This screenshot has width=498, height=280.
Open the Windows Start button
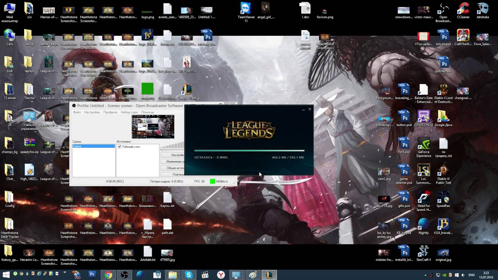[x=6, y=275]
